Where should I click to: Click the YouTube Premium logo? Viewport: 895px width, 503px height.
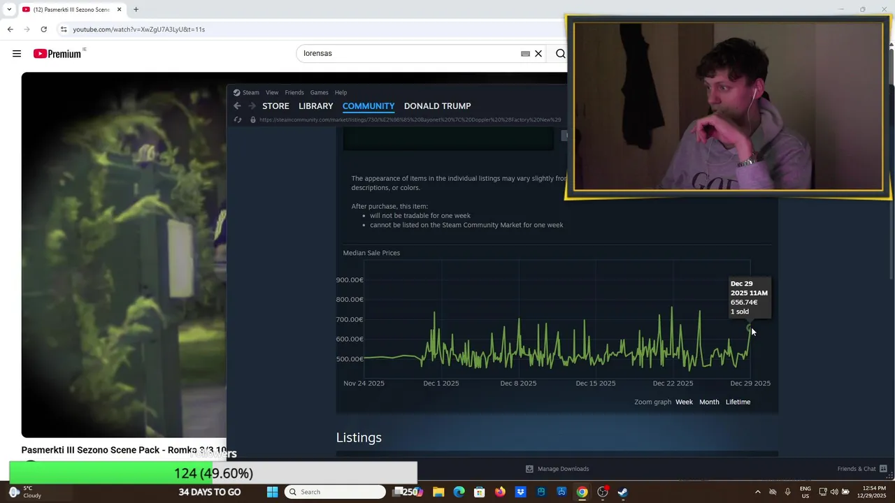(x=57, y=54)
